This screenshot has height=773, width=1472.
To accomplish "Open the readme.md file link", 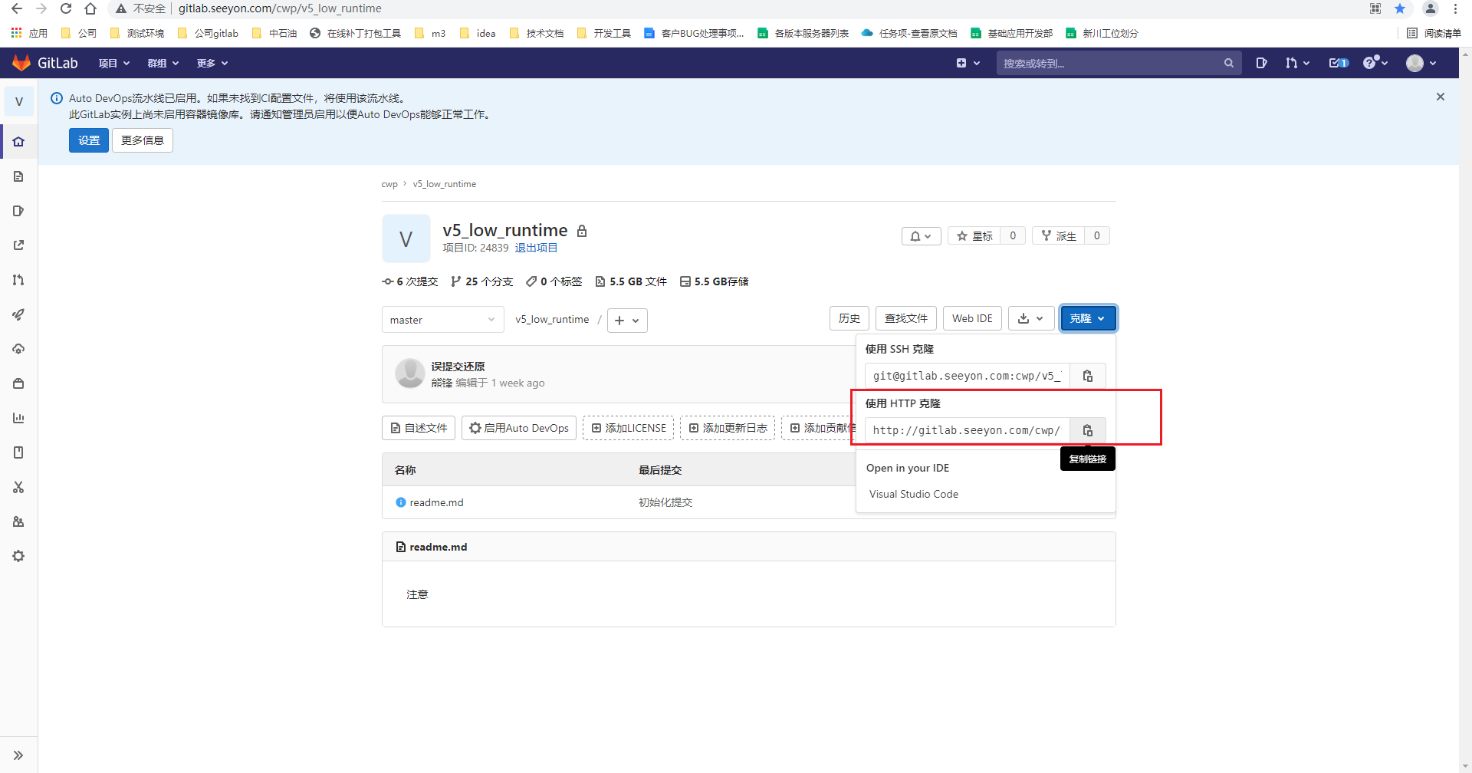I will pos(436,502).
